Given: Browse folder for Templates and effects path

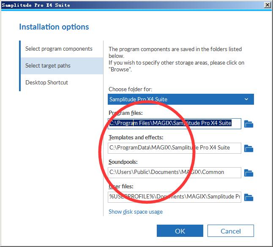Looking at the screenshot, I should [248, 148].
